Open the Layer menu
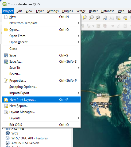 40,11
